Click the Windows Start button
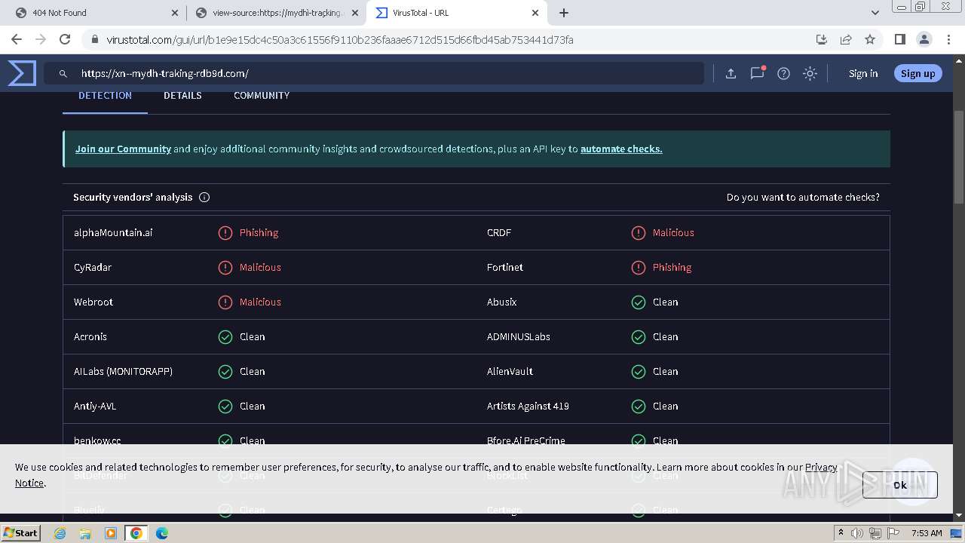Screen dimensions: 965x543 click(x=21, y=532)
